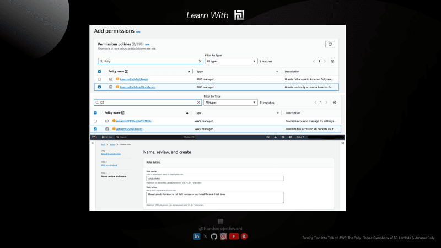Image resolution: width=441 pixels, height=248 pixels.
Task: Open the LinkedIn profile icon
Action: 197,236
